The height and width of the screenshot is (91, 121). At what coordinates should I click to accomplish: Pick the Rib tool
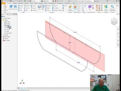(26, 10)
